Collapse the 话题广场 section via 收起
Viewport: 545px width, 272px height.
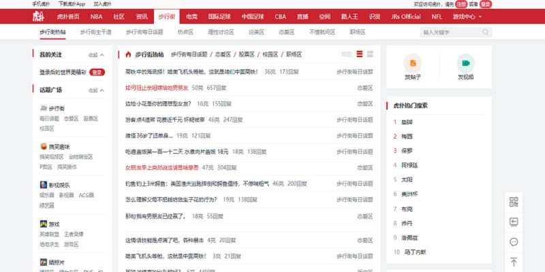(x=96, y=90)
